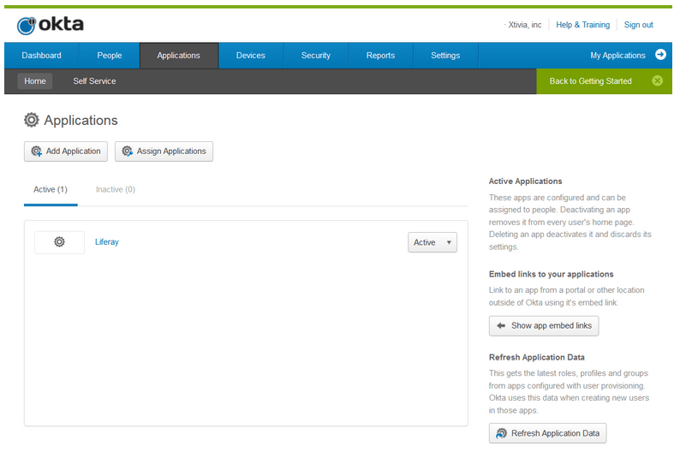Image resolution: width=674 pixels, height=452 pixels.
Task: Click the Help & Training link
Action: [582, 25]
